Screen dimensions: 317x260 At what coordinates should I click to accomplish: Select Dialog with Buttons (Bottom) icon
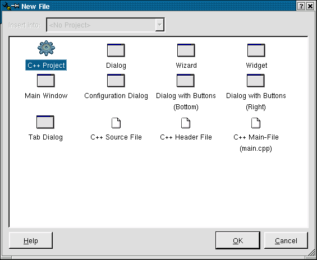(x=186, y=81)
